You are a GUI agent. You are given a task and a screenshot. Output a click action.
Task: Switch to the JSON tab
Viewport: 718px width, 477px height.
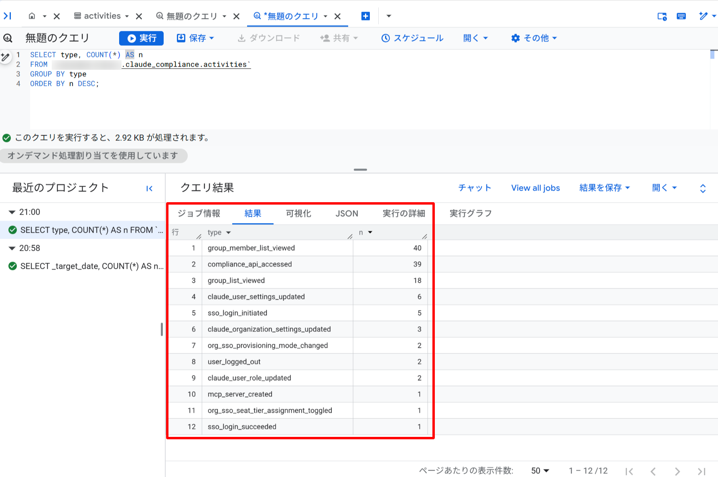coord(347,213)
